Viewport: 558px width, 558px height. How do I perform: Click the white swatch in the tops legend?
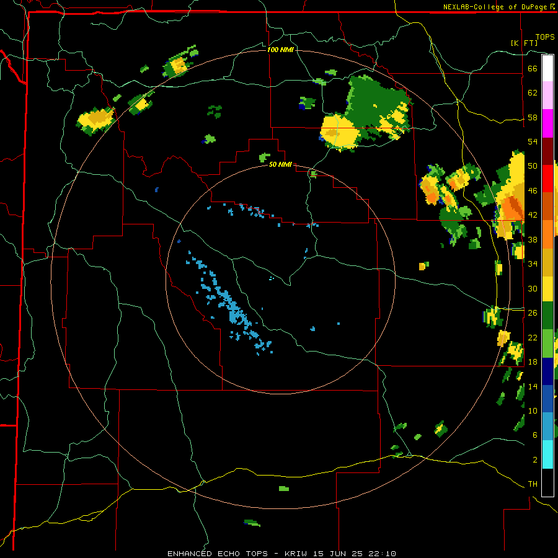point(547,68)
